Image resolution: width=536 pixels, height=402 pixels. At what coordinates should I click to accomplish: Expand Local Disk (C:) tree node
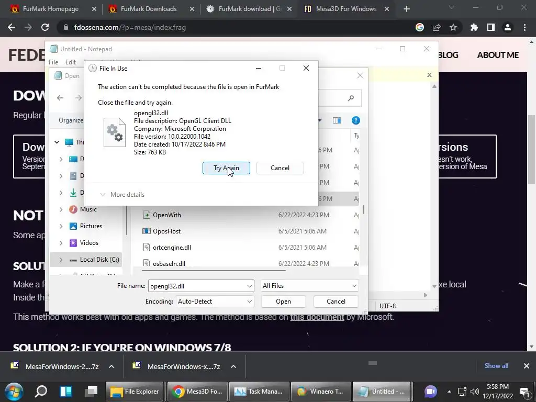[61, 260]
